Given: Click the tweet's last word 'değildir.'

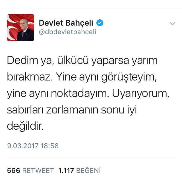Looking at the screenshot, I should click(x=25, y=126).
